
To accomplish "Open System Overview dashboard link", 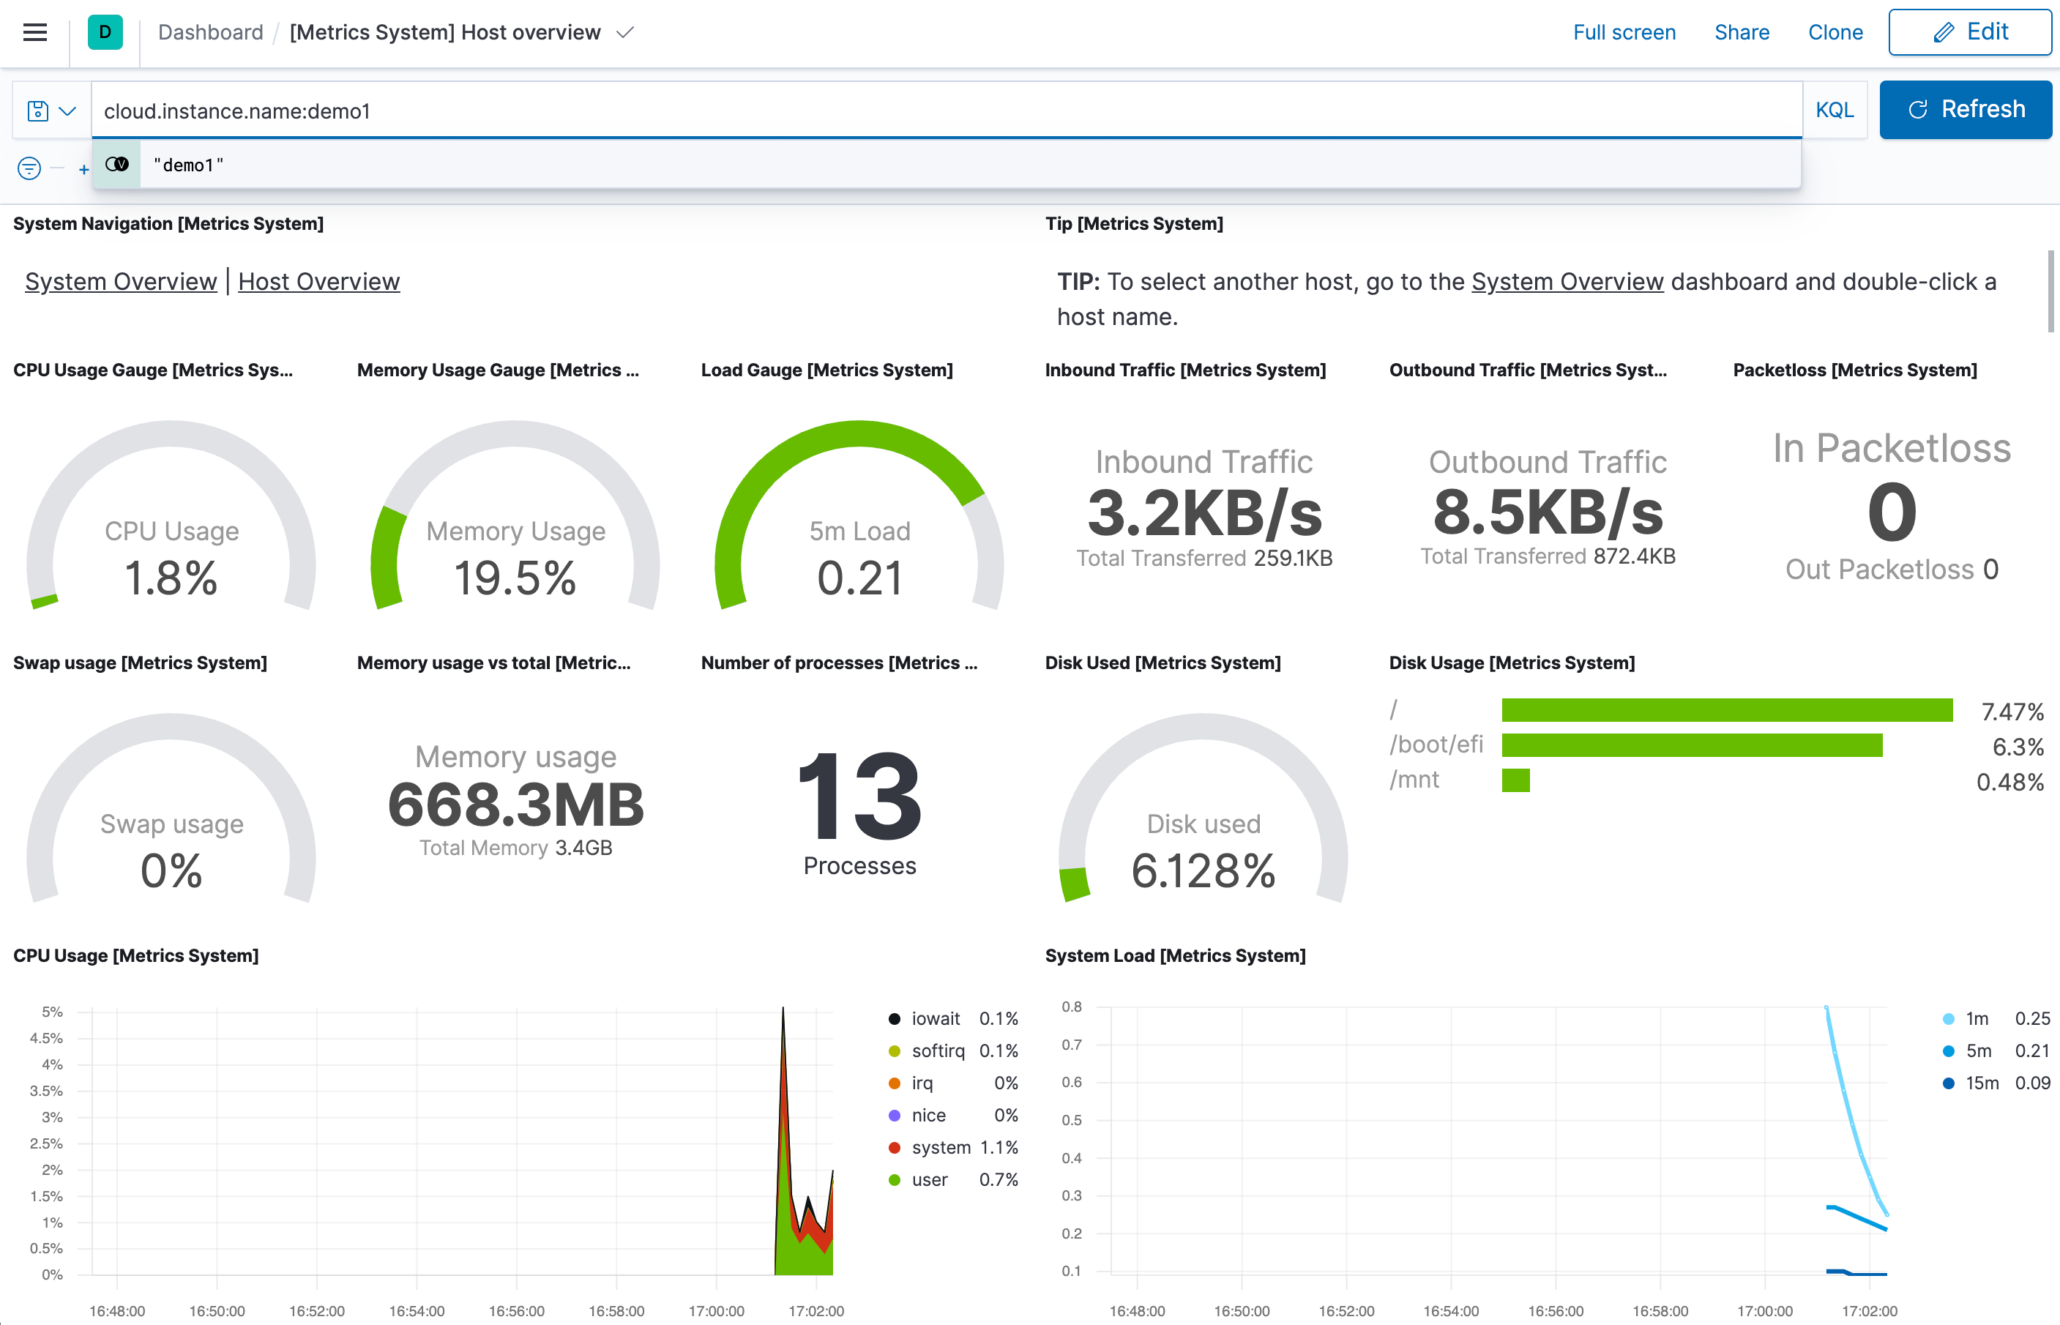I will [x=120, y=281].
